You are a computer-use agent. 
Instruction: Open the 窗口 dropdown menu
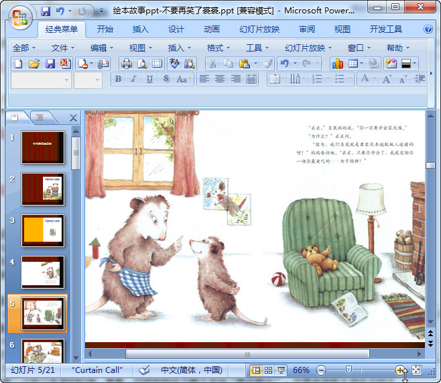tap(359, 48)
